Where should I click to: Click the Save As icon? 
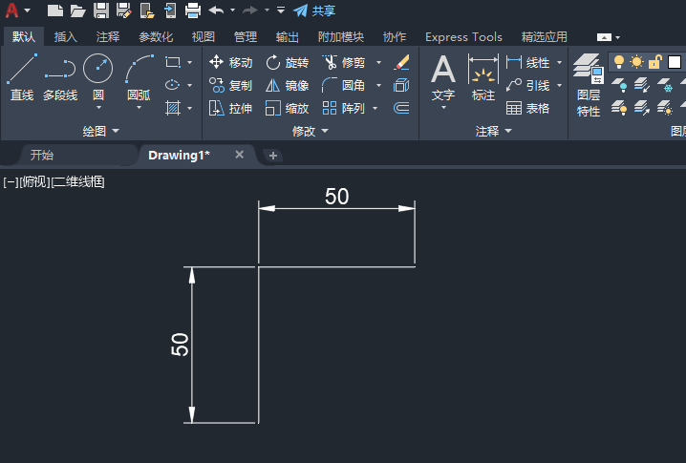click(124, 11)
